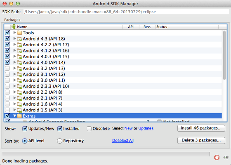Expand the Android 3.2 (API 13) node
The width and height of the screenshot is (231, 165).
[x=14, y=68]
